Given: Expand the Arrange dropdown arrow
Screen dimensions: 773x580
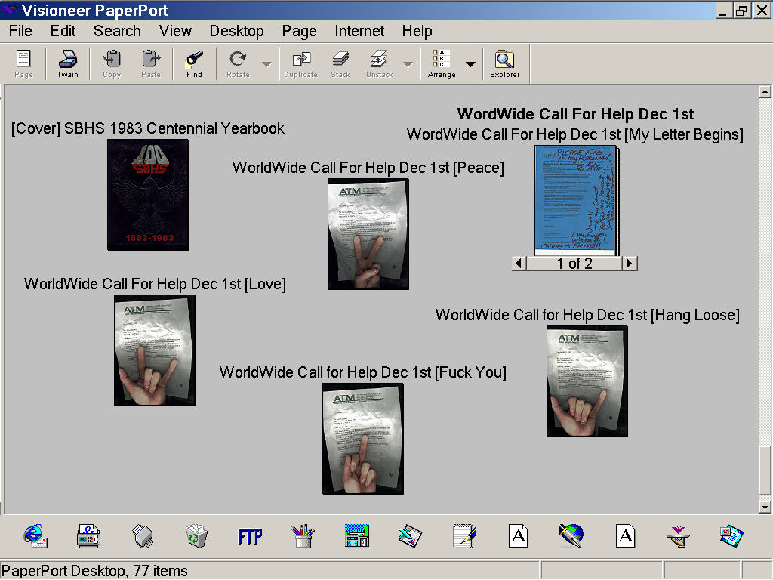Looking at the screenshot, I should (470, 64).
